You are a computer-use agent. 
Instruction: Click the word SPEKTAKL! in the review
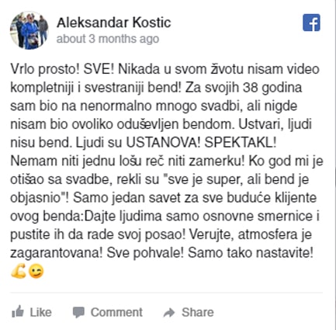pyautogui.click(x=241, y=143)
